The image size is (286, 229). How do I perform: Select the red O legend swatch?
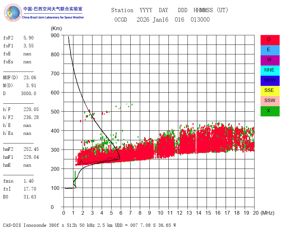(270, 40)
